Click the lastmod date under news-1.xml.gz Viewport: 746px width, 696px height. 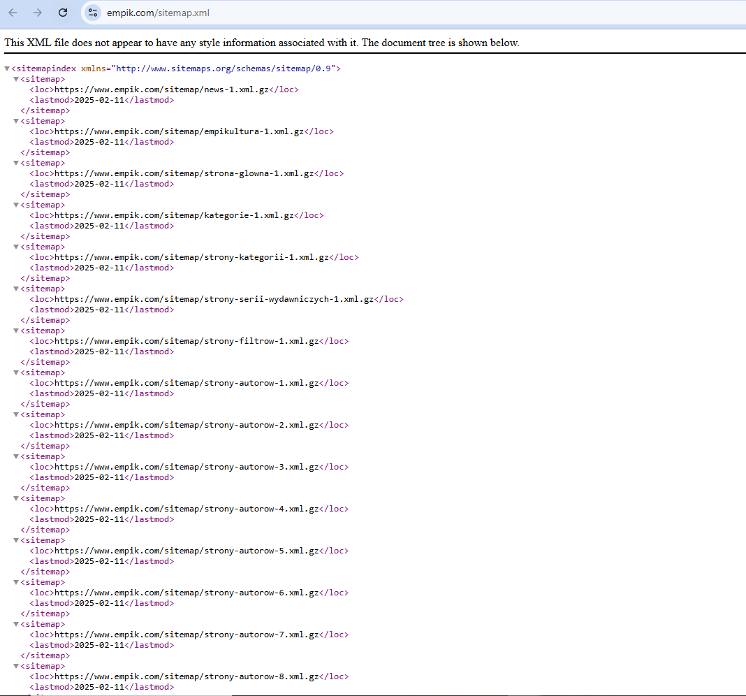[99, 100]
